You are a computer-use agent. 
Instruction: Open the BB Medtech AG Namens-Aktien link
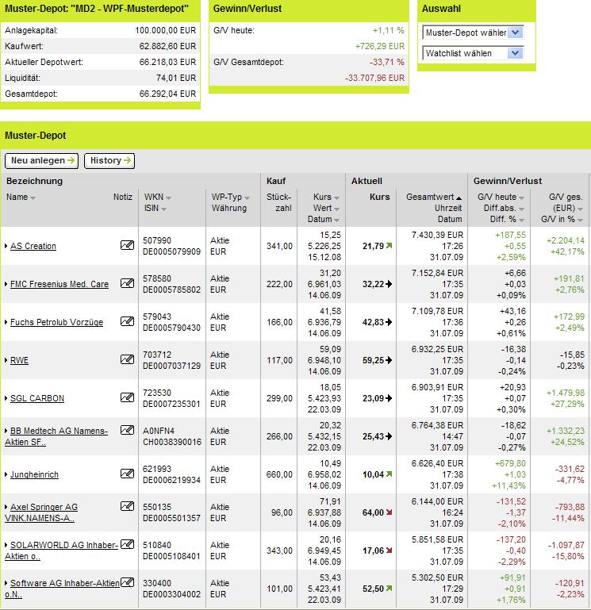pyautogui.click(x=56, y=436)
